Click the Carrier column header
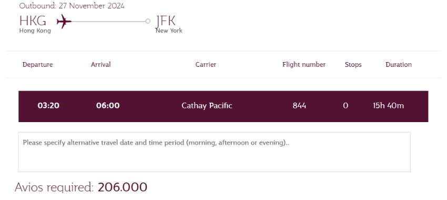Screen dimensions: 447x200 point(206,65)
